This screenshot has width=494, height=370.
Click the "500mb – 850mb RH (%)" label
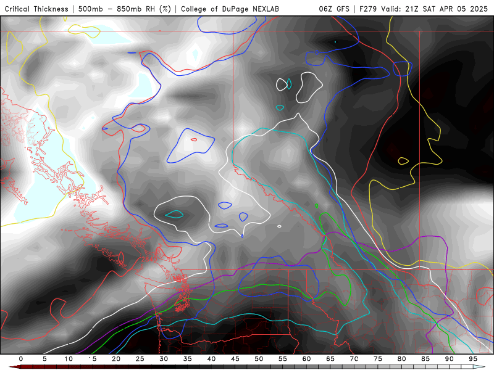[x=125, y=9]
